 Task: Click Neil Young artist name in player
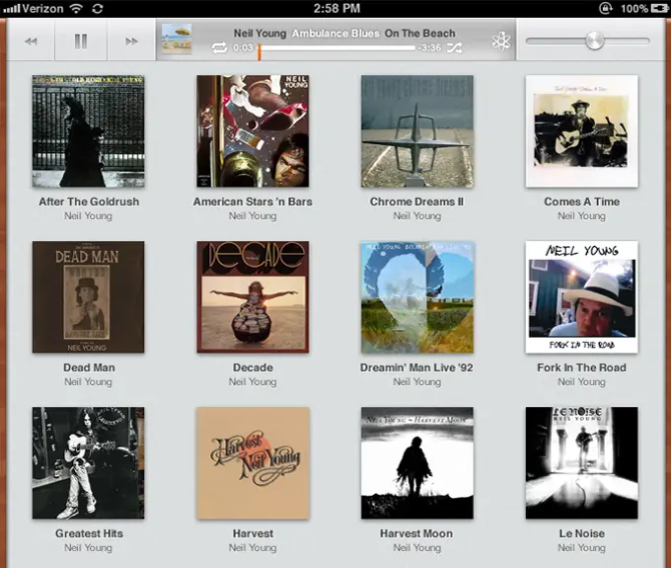click(x=260, y=34)
